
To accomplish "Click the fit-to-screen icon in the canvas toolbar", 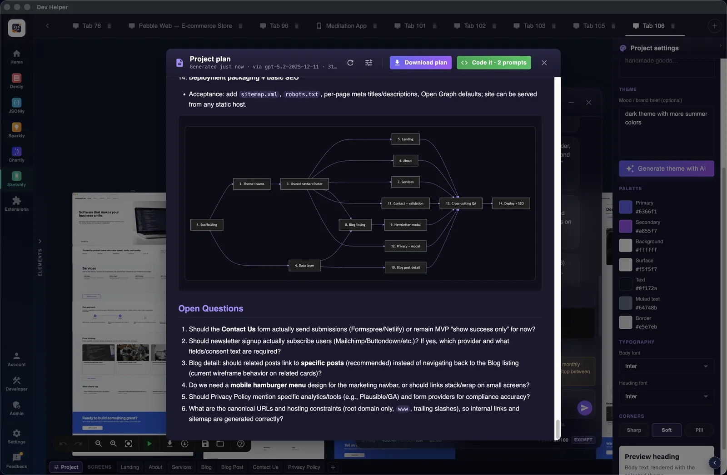I will [129, 444].
